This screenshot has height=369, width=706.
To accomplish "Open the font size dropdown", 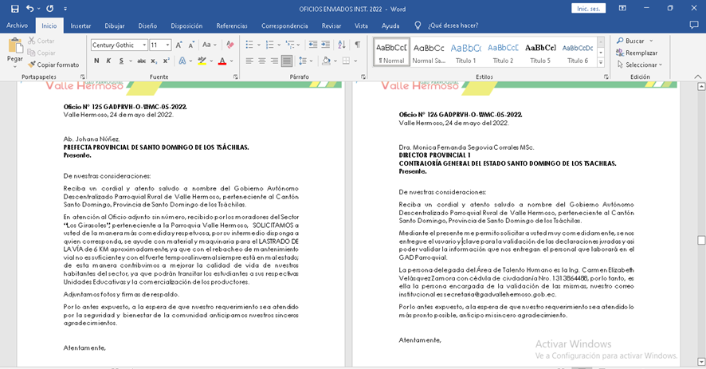I will [167, 45].
